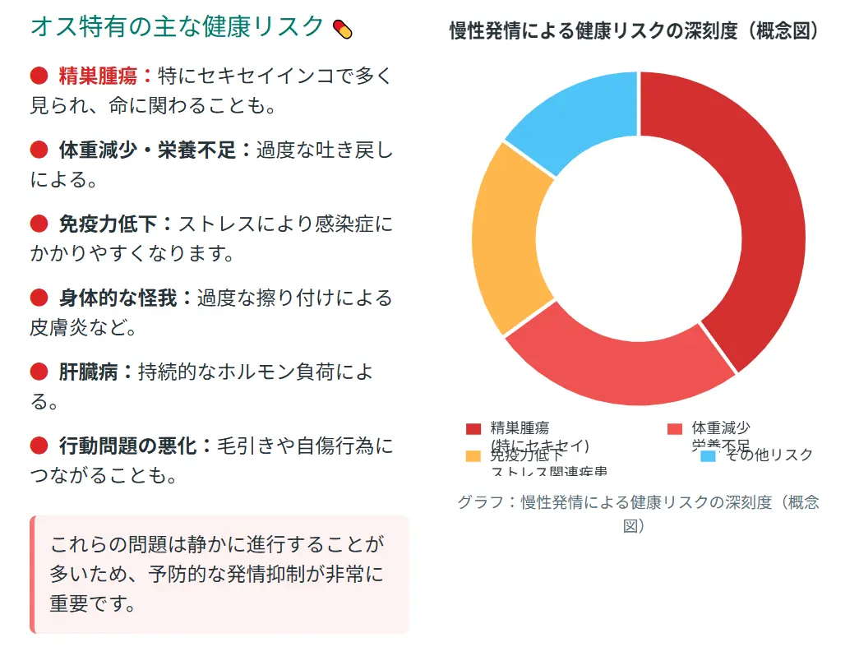
Task: Click the dark red 精巣腫瘍 legend swatch
Action: tap(473, 428)
